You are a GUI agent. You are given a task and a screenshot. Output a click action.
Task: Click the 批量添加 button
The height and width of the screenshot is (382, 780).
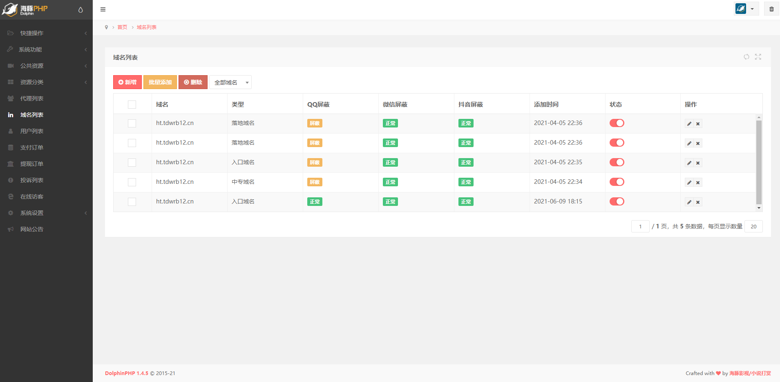[160, 83]
